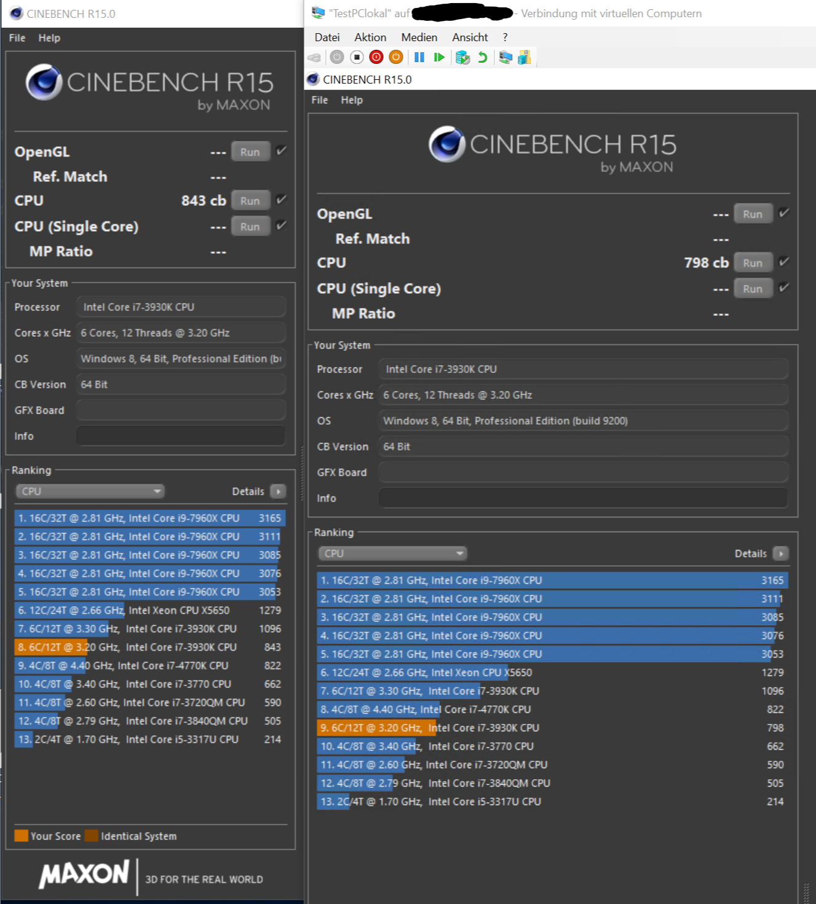Create a checkpoint of the virtual machine
The image size is (816, 904).
tap(462, 57)
